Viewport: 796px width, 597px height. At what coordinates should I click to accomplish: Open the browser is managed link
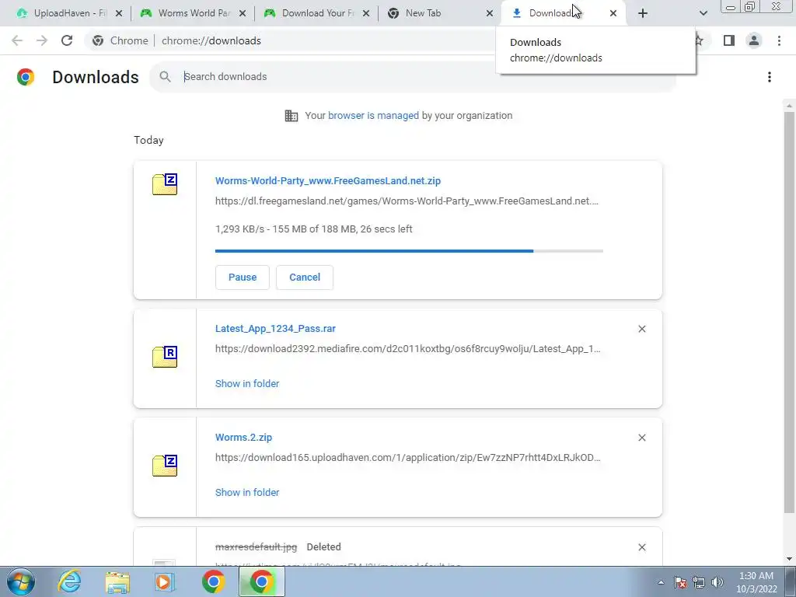pyautogui.click(x=373, y=116)
